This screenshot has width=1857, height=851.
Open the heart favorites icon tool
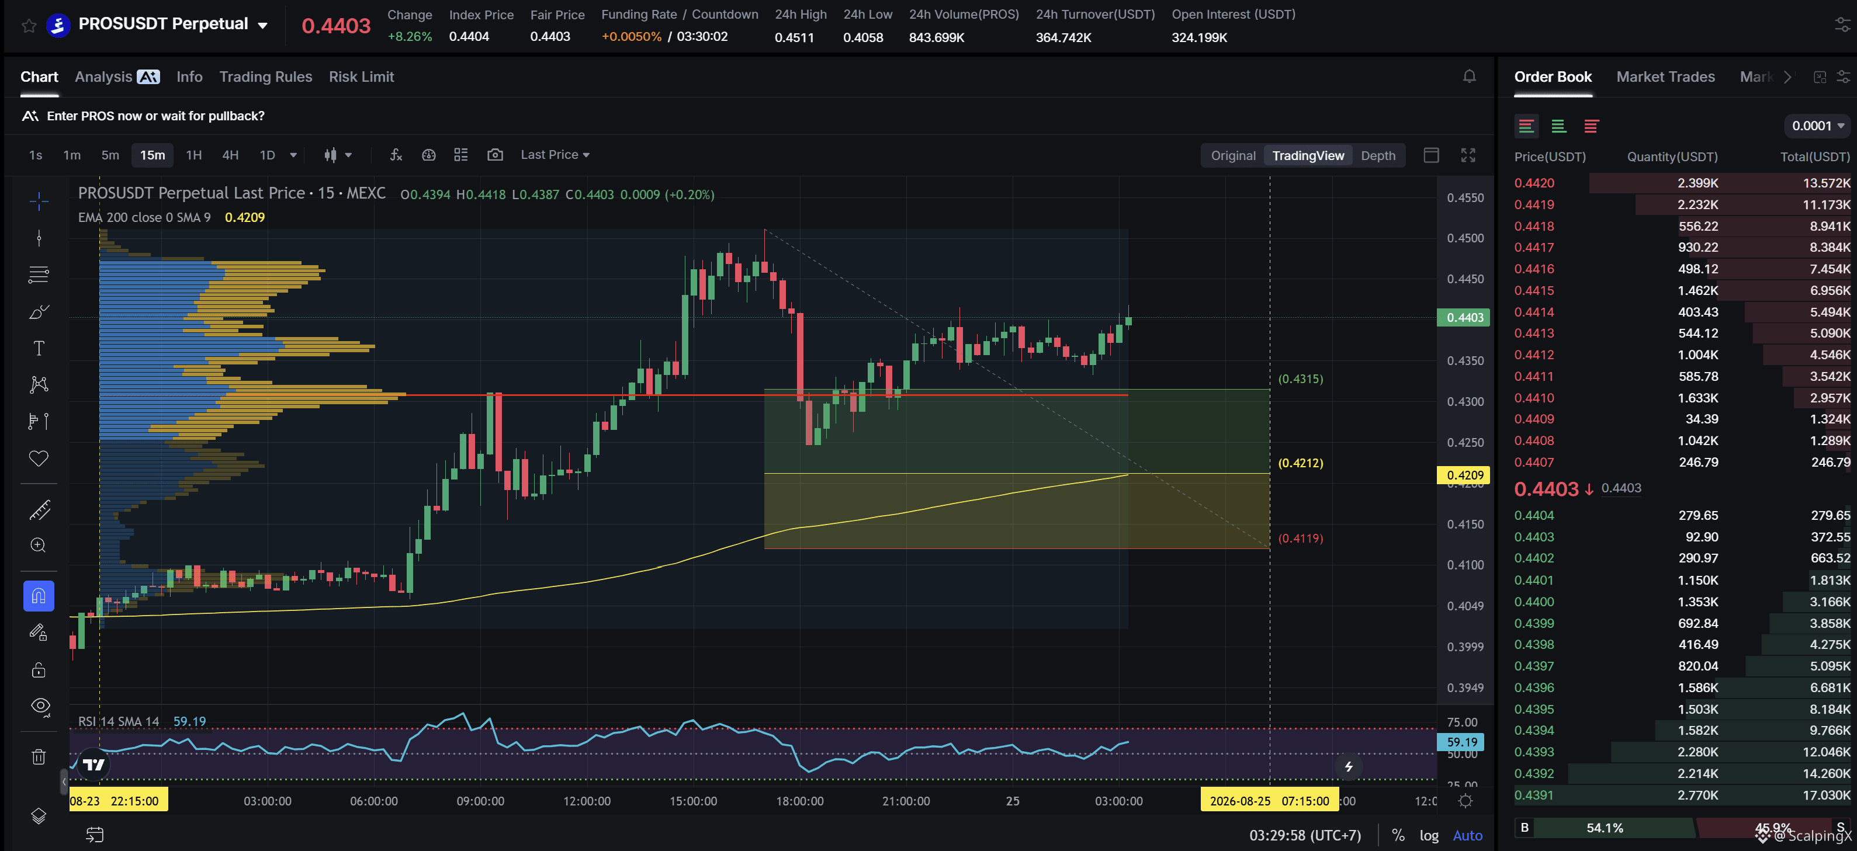[39, 459]
